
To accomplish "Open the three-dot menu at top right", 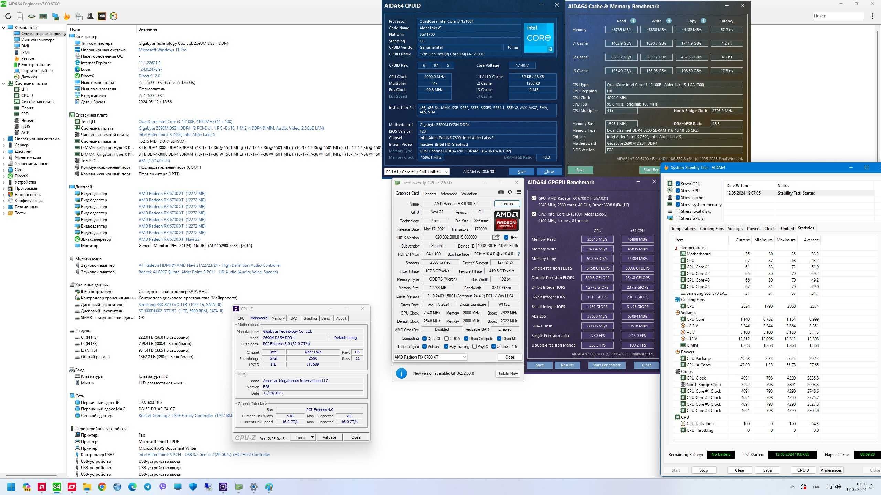I will [x=873, y=16].
